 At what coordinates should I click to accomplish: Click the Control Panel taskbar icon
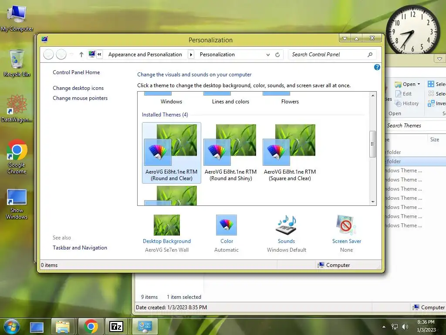[x=145, y=327]
